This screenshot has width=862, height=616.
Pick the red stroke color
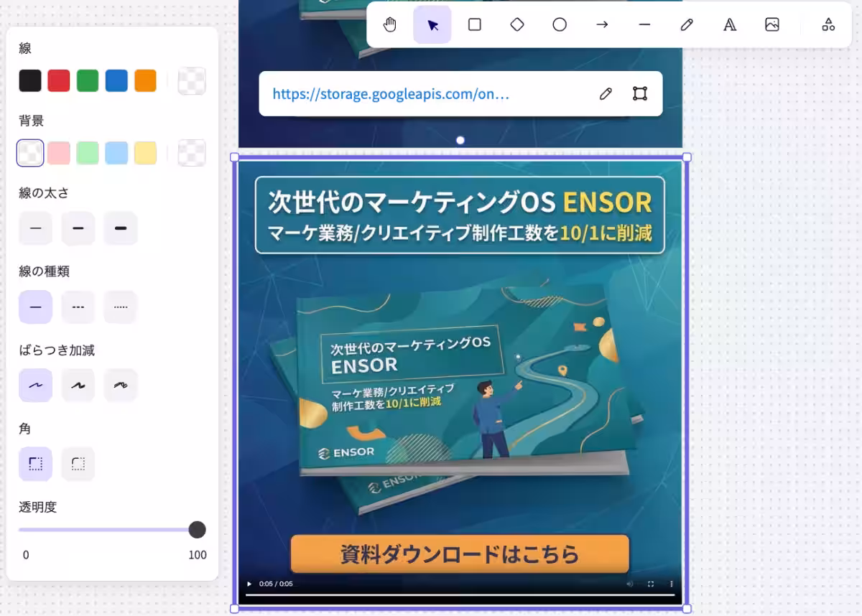pyautogui.click(x=59, y=81)
